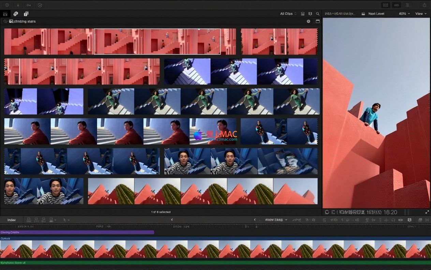Click the import media down-arrow icon
Viewport: 431px width, 270px height.
point(18,5)
